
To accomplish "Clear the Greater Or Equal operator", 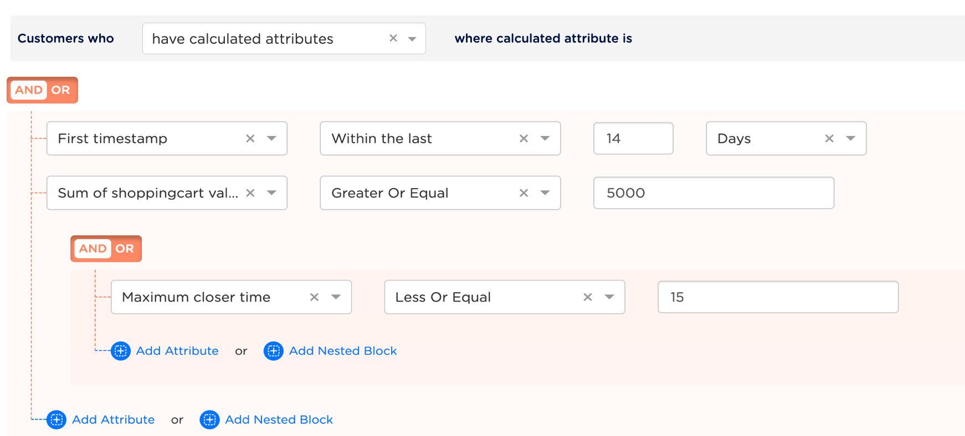I will click(x=523, y=193).
